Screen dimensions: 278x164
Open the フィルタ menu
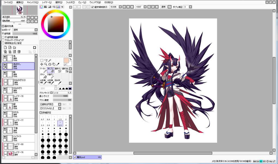click(70, 2)
